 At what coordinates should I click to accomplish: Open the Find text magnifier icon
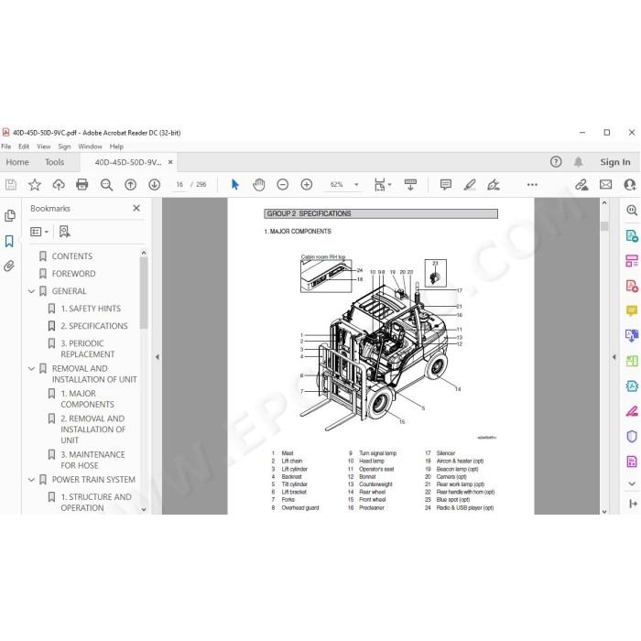click(x=106, y=185)
